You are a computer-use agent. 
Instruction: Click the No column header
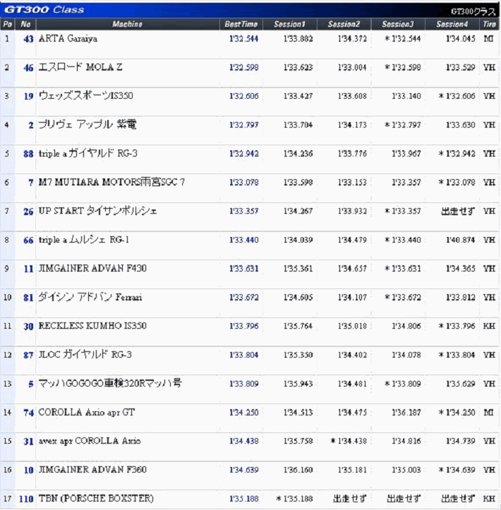pos(25,24)
